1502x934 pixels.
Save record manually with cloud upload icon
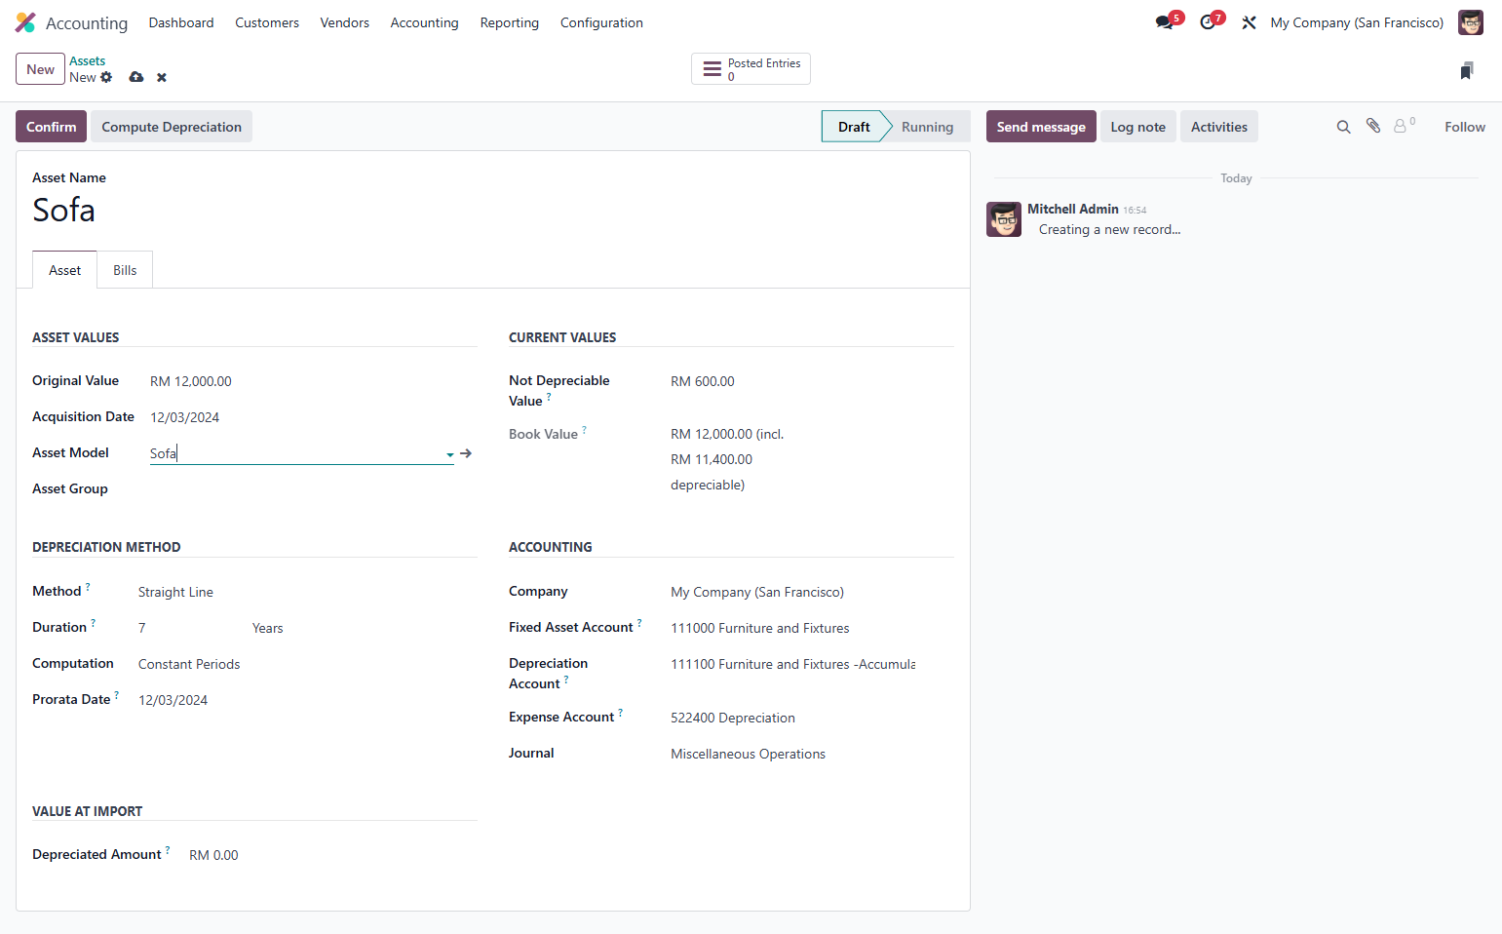pos(136,77)
